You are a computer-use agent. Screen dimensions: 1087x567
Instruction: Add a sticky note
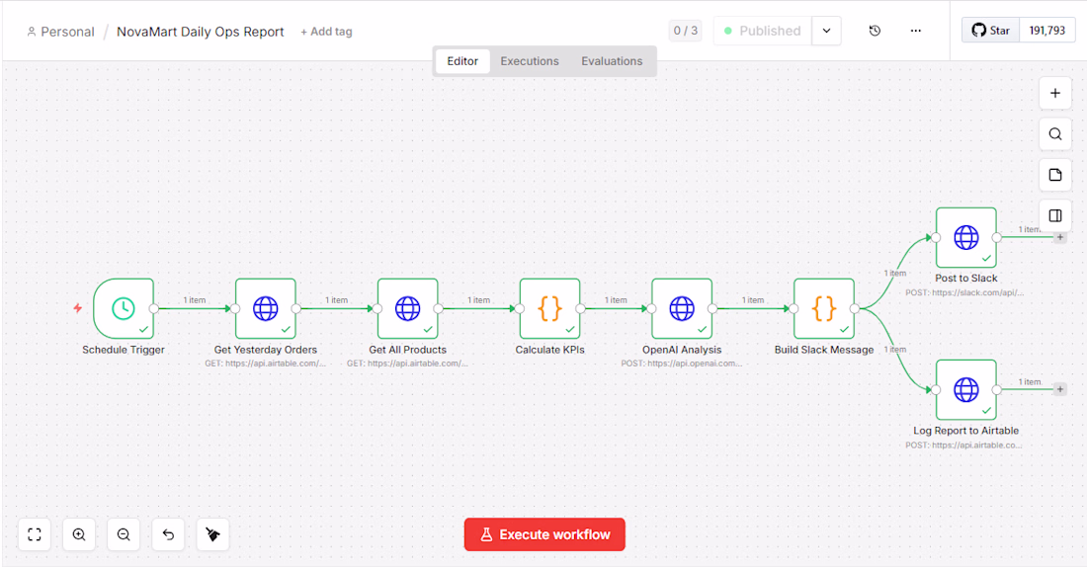1055,175
